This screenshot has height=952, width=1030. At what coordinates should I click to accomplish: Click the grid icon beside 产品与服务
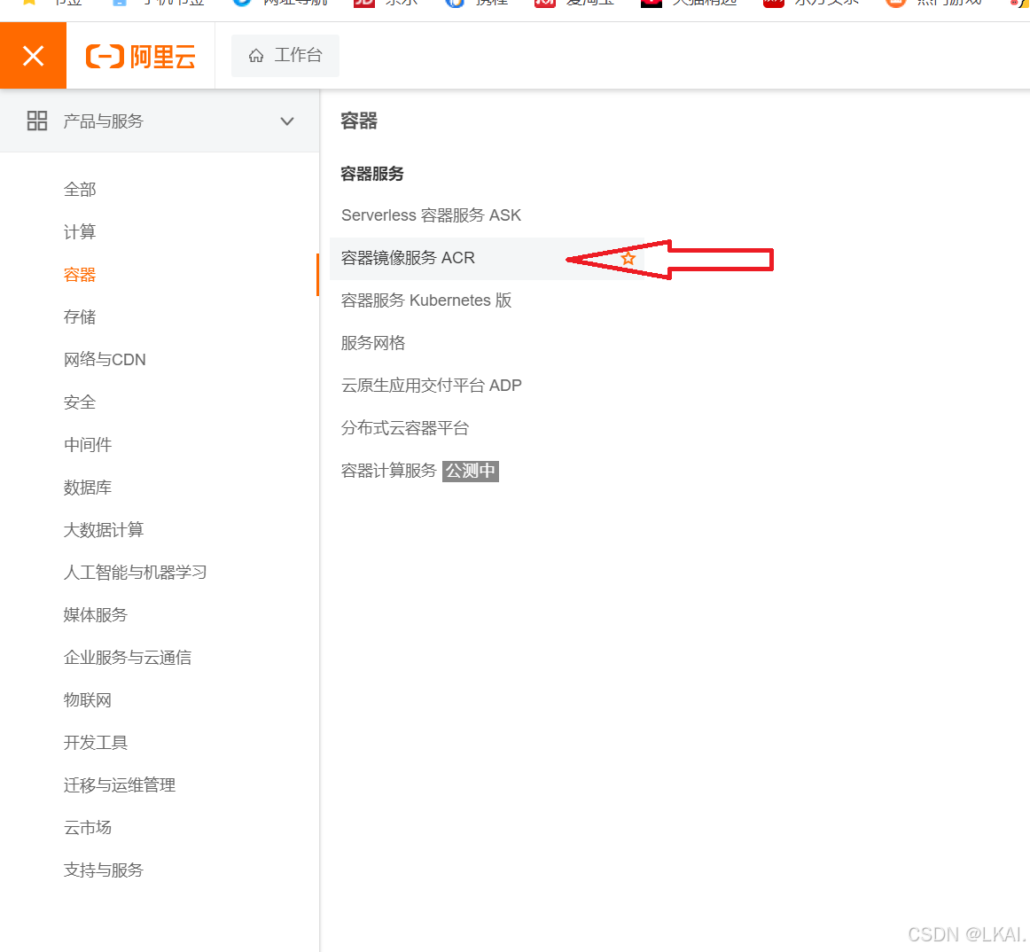(x=37, y=121)
